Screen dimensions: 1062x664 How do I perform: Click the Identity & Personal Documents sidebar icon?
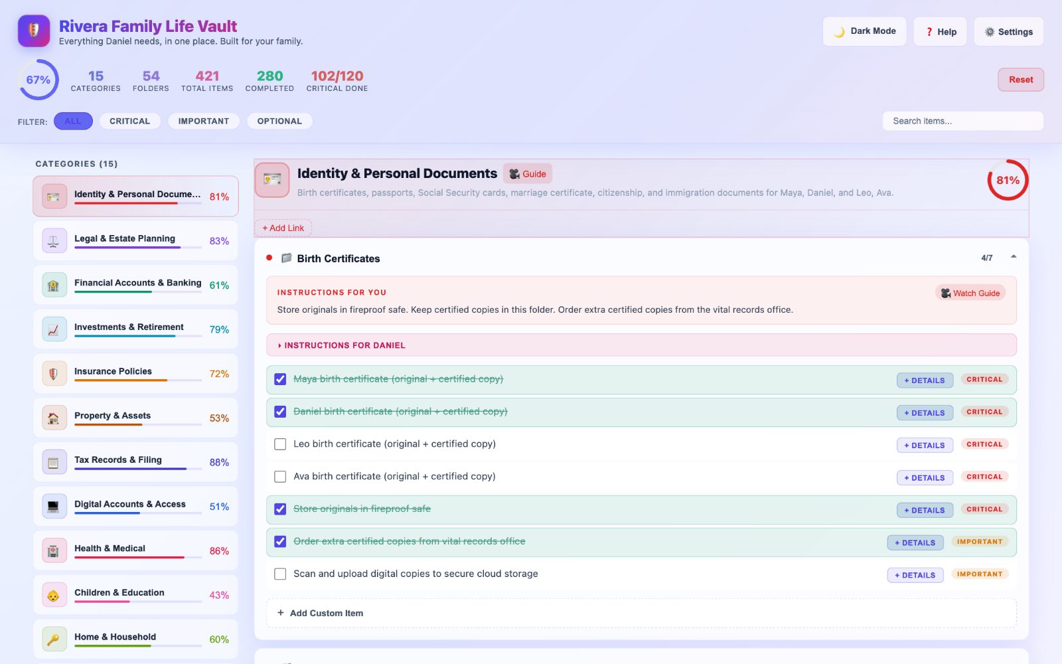(x=54, y=197)
